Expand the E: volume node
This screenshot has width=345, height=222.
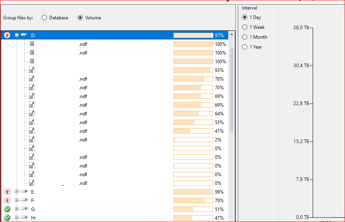pos(17,192)
